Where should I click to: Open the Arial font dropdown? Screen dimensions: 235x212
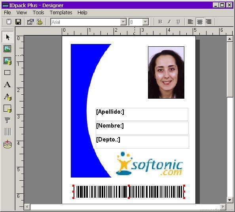coord(123,22)
